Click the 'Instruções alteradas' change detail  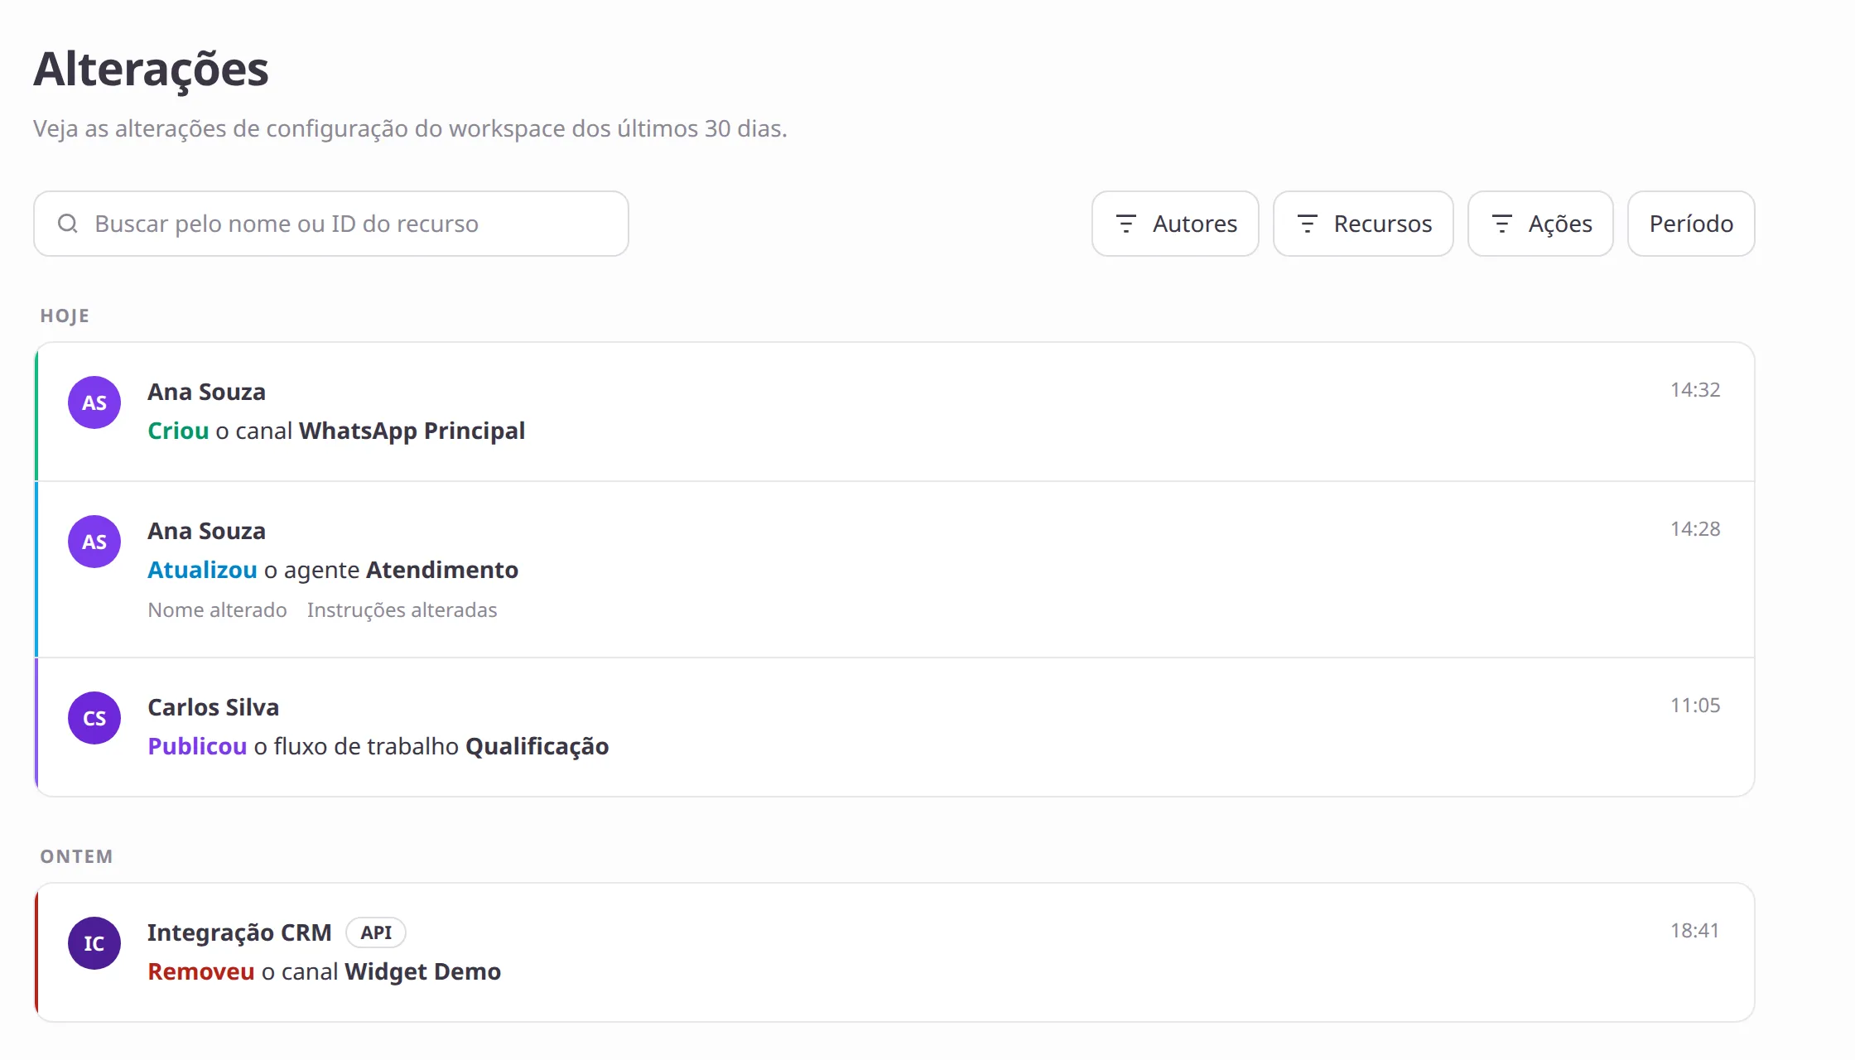(x=402, y=610)
